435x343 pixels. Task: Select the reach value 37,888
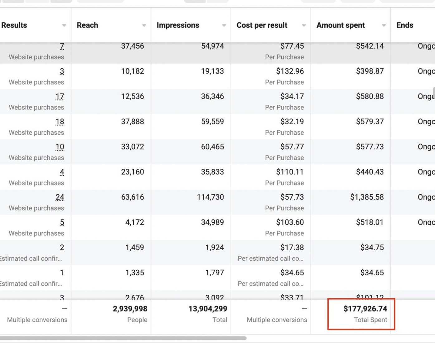(133, 122)
